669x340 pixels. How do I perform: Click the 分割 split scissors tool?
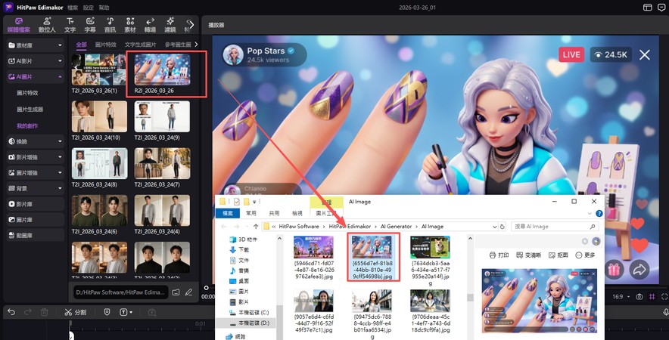tap(76, 312)
